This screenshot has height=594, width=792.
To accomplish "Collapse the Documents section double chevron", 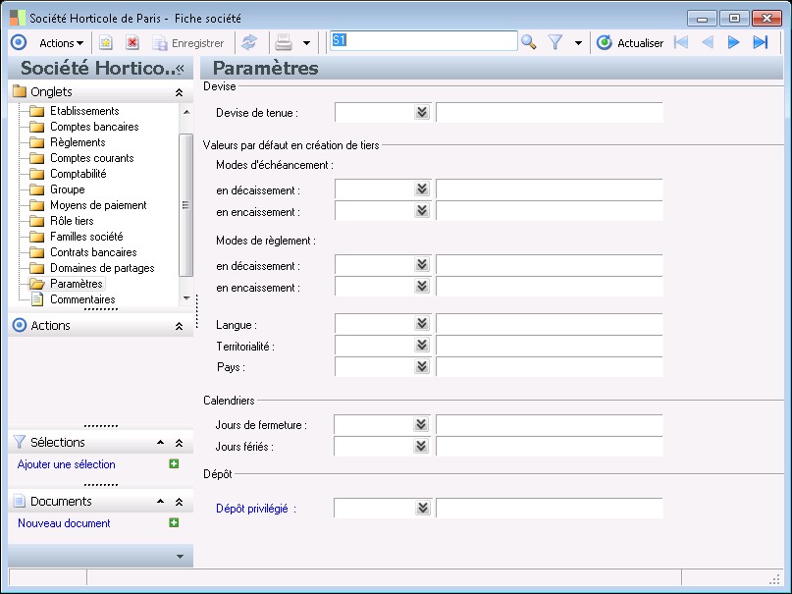I will click(x=179, y=502).
